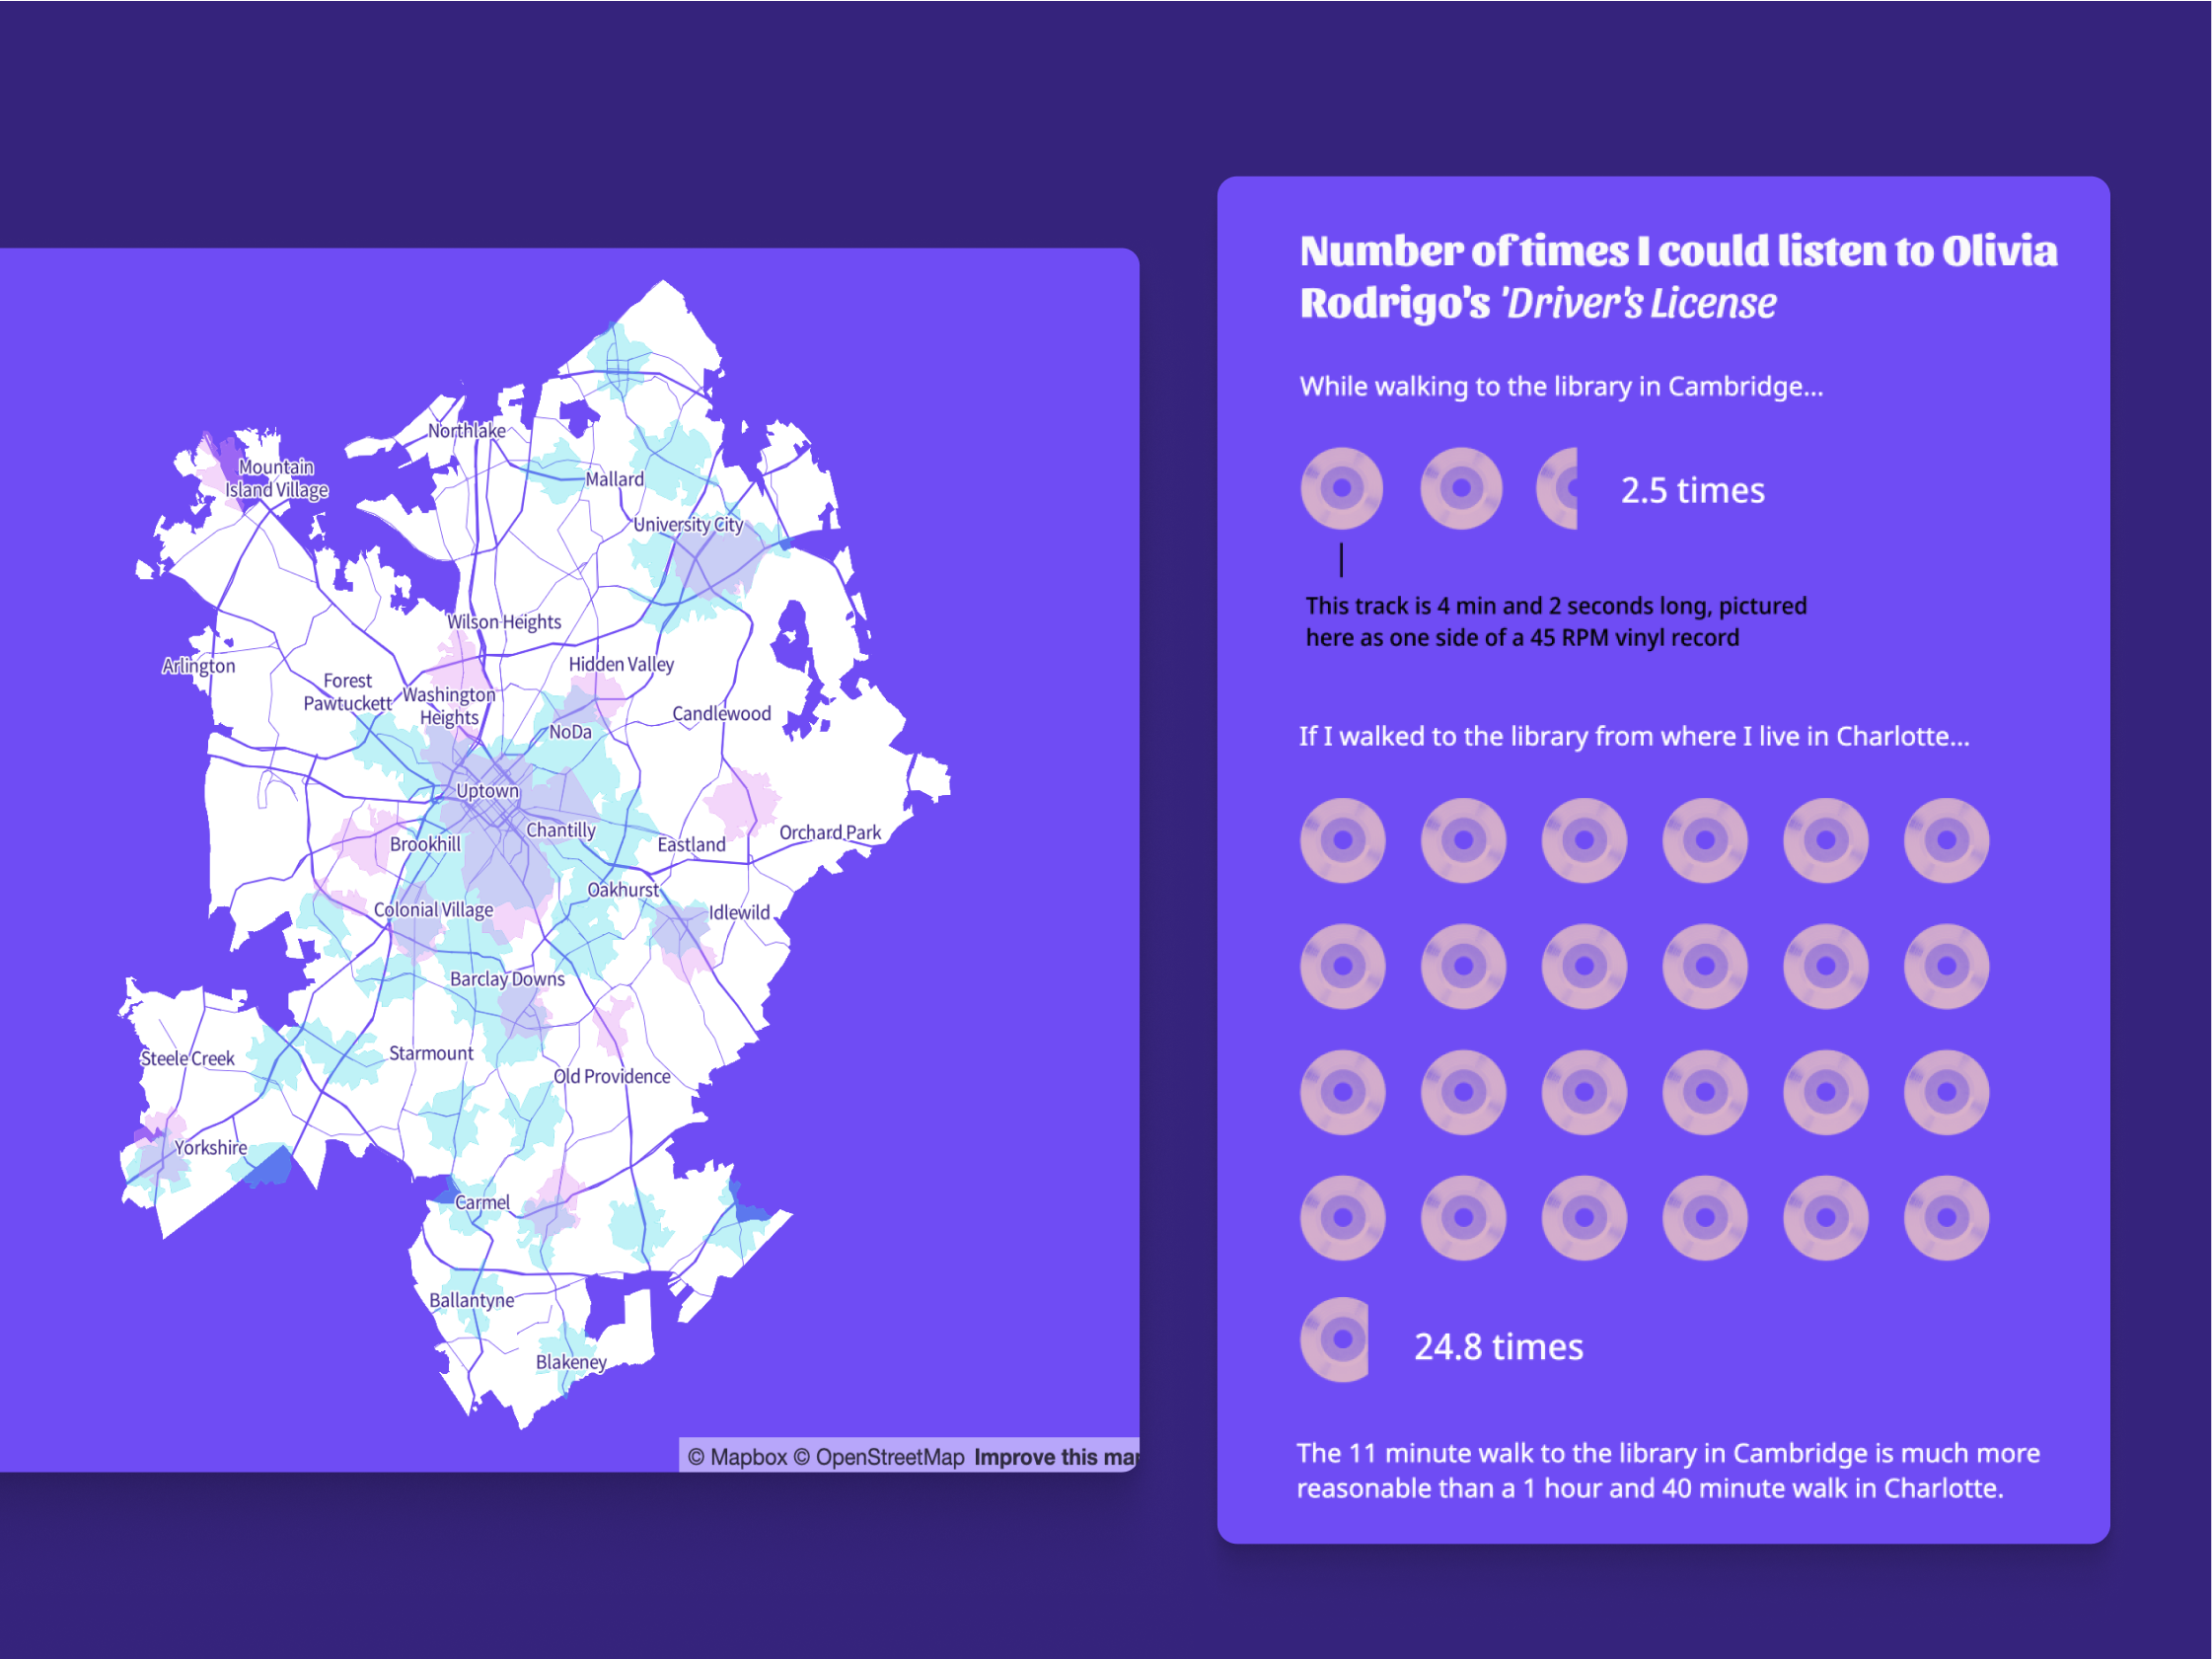The image size is (2212, 1659).
Task: Click the Forest Pawtuckett label
Action: 347,692
